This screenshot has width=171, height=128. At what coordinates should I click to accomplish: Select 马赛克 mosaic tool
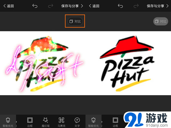point(61,122)
